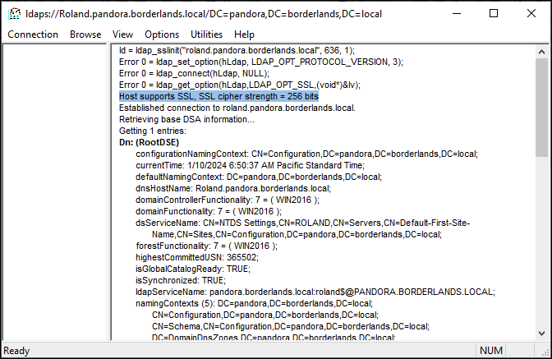This screenshot has width=552, height=359.
Task: Open the Options menu
Action: (x=162, y=35)
